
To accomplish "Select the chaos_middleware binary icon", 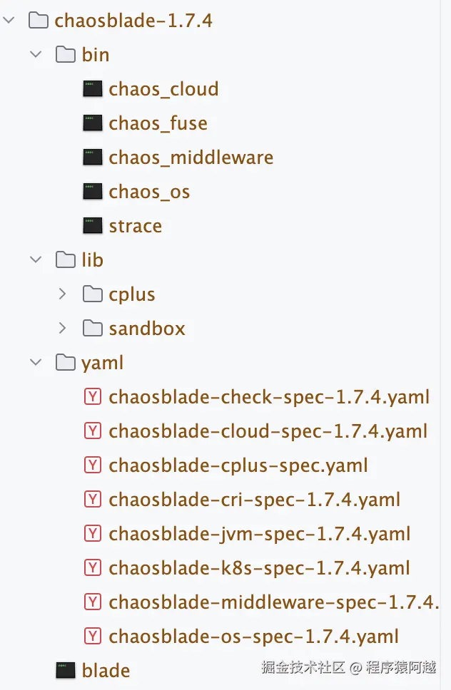I will (x=93, y=158).
